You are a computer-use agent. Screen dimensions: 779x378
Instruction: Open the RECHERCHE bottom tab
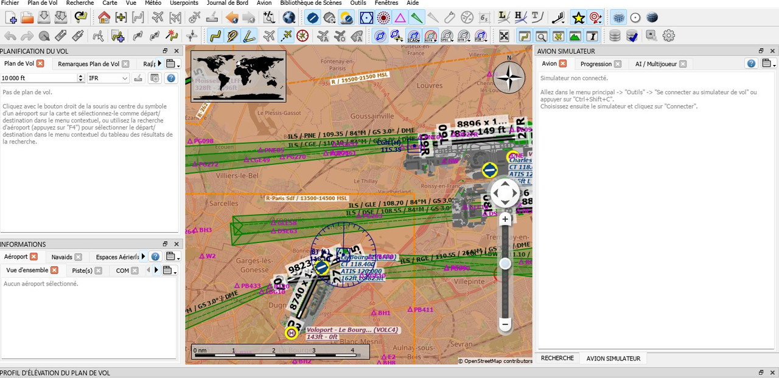[557, 359]
